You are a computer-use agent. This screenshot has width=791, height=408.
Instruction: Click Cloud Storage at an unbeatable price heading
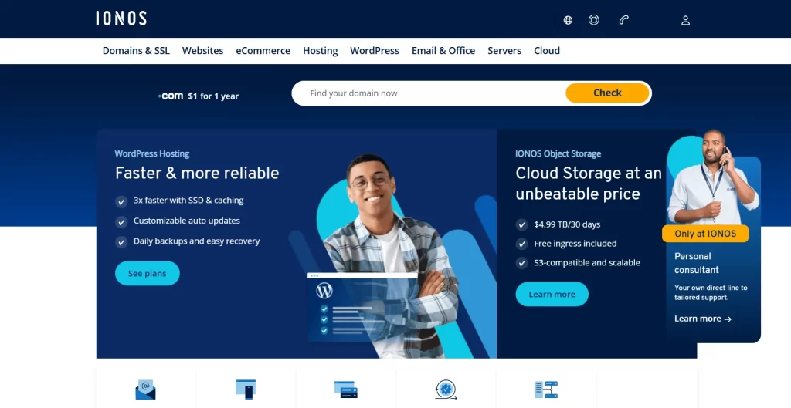588,184
